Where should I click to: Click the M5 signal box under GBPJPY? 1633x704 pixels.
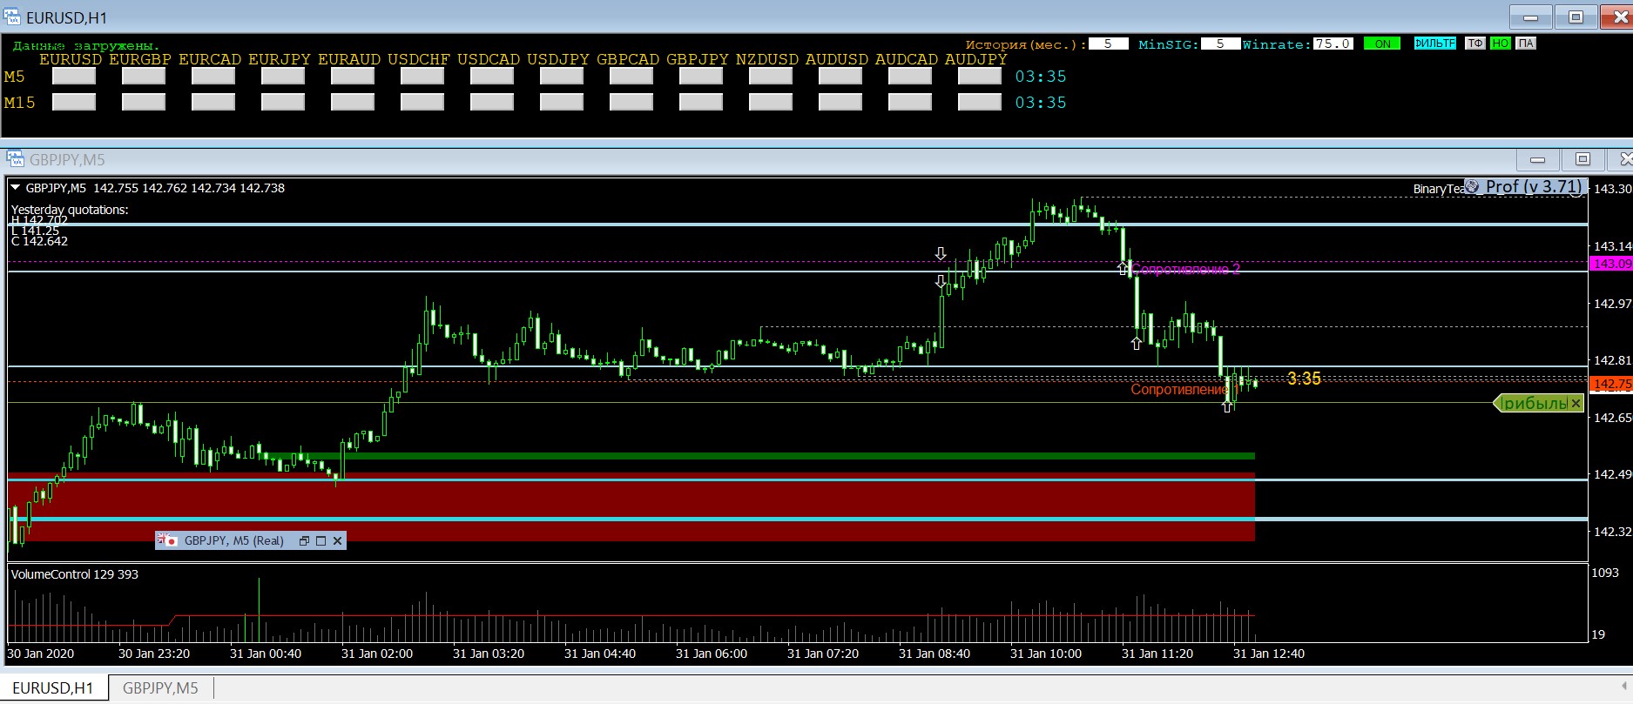pos(701,77)
